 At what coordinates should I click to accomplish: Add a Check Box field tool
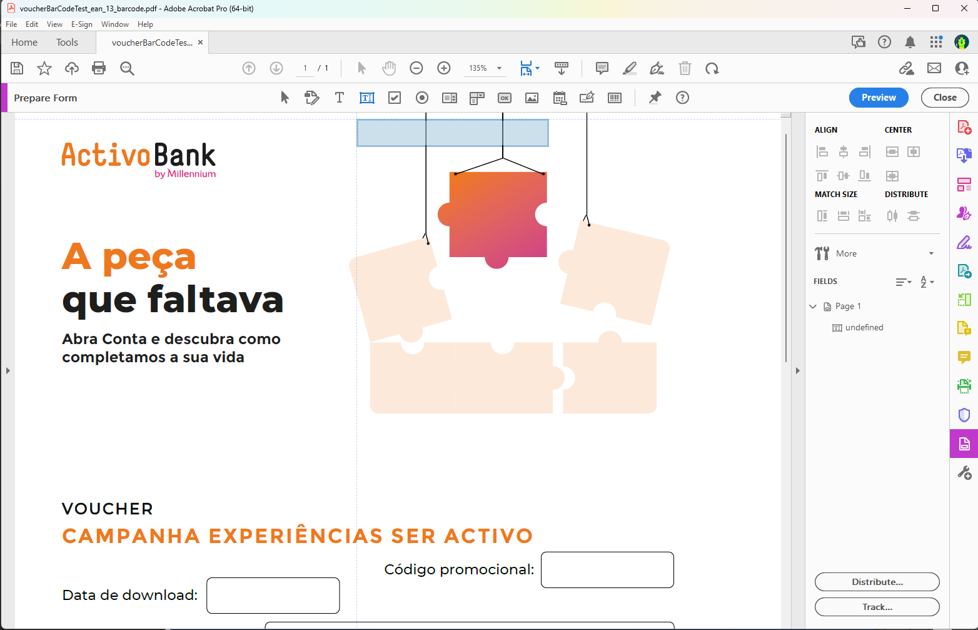[x=395, y=98]
